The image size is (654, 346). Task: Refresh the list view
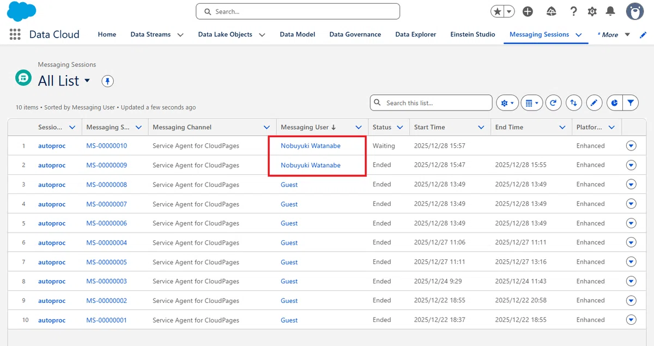click(553, 102)
